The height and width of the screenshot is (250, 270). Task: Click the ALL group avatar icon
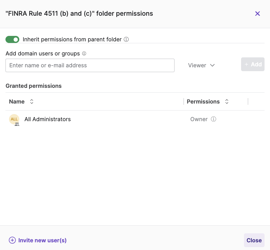point(14,119)
